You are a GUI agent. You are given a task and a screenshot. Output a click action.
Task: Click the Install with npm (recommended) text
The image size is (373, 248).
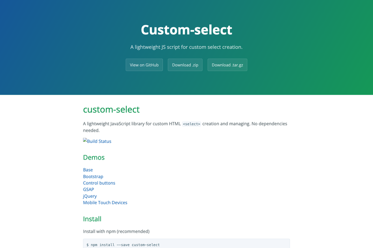(x=116, y=231)
